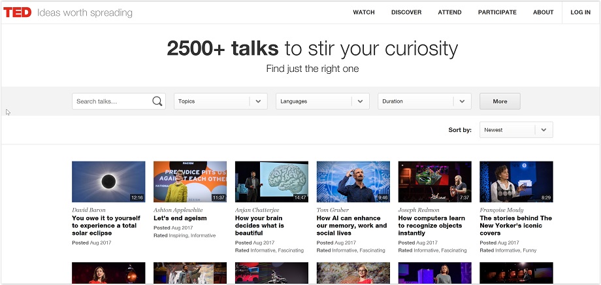
Task: Click the Topics dropdown chevron
Action: pyautogui.click(x=258, y=101)
